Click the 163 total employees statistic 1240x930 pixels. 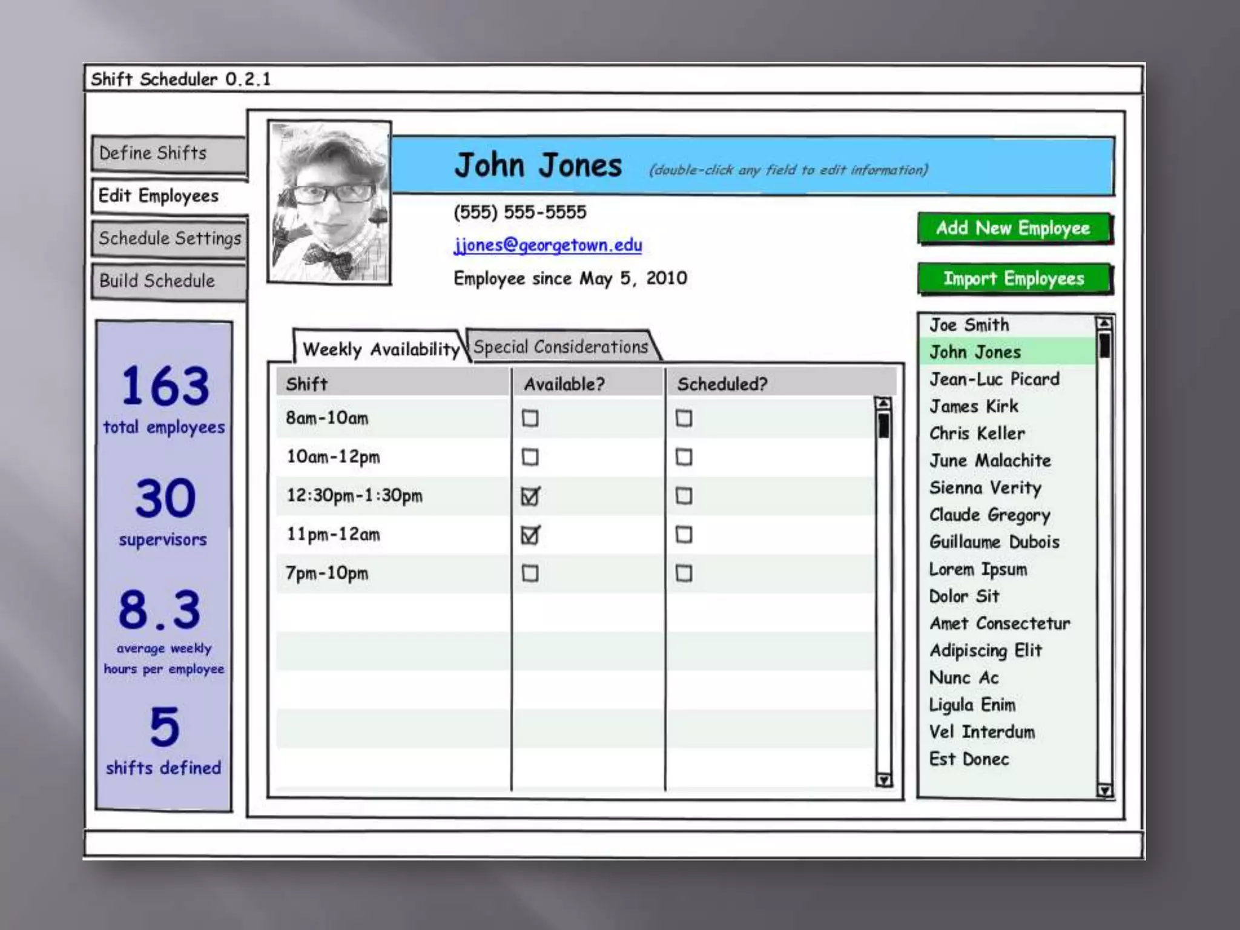pos(164,400)
